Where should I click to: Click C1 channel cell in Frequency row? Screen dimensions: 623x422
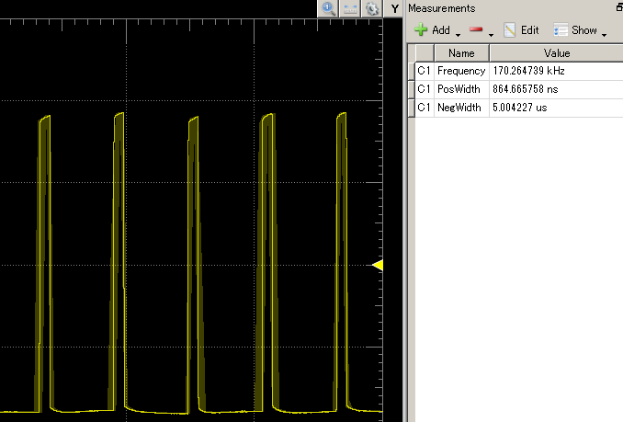(x=425, y=71)
